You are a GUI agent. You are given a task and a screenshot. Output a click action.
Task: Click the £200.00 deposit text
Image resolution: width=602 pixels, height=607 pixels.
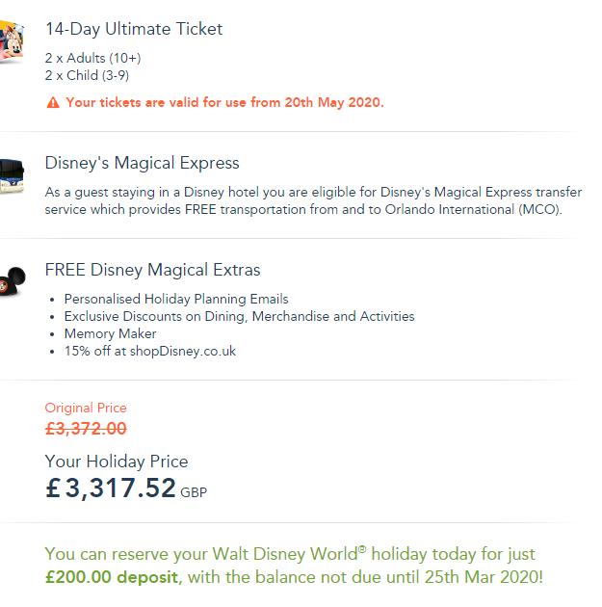[x=114, y=577]
